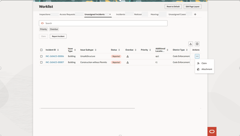Click the Reported badge for Construction without Permits
Image resolution: width=240 pixels, height=136 pixels.
click(x=116, y=62)
